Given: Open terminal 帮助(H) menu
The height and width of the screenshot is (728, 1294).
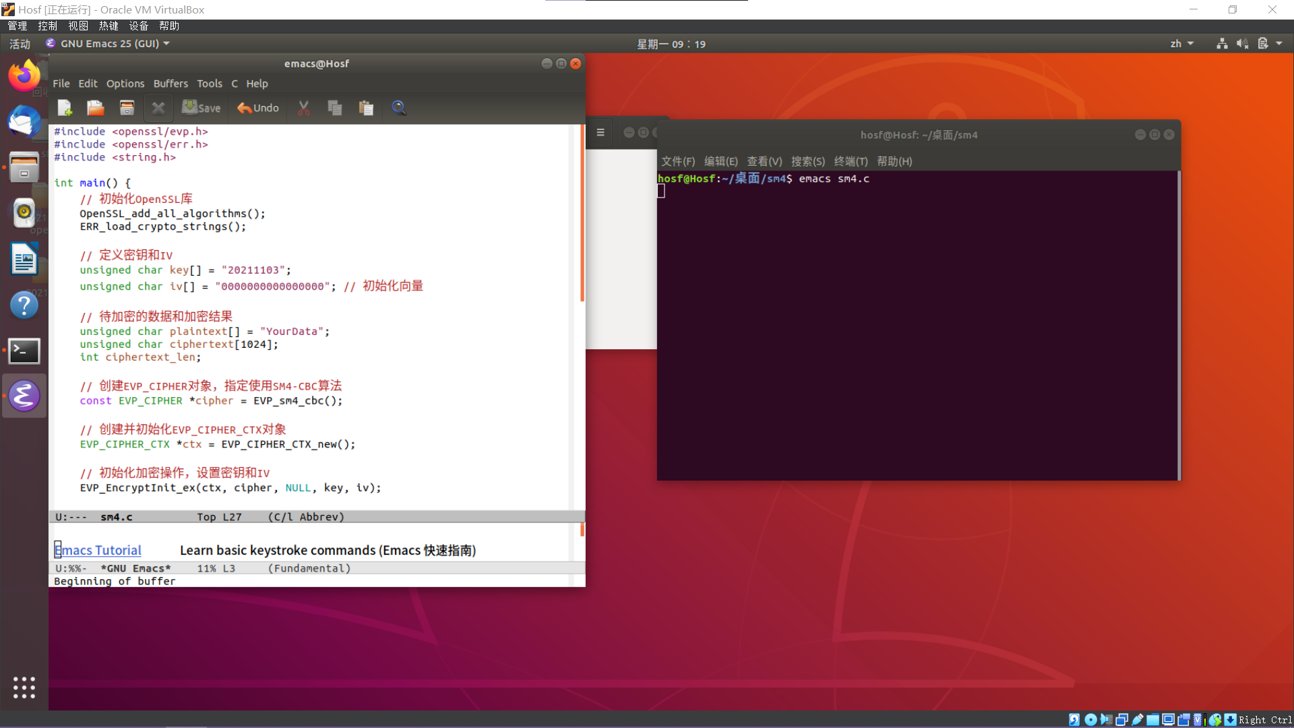Looking at the screenshot, I should click(x=894, y=161).
